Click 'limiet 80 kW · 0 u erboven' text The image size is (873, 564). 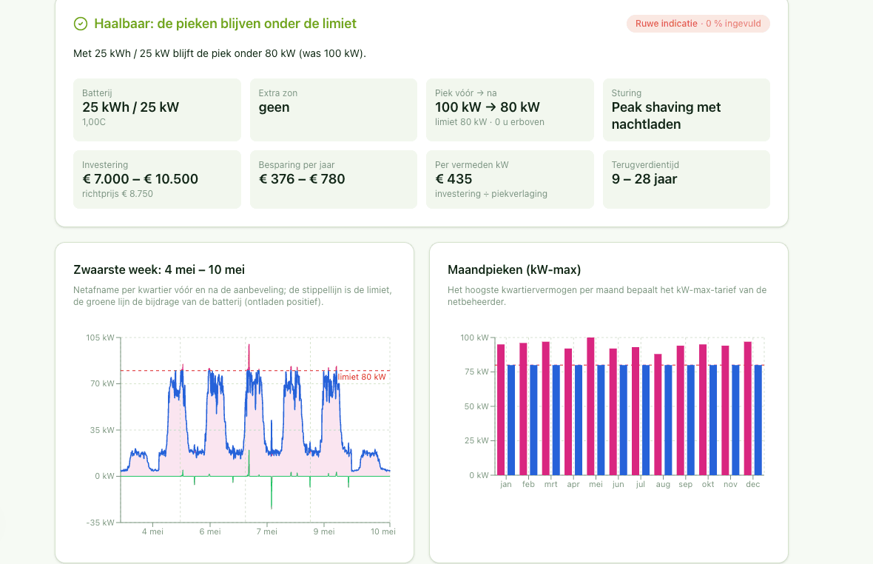pos(489,122)
